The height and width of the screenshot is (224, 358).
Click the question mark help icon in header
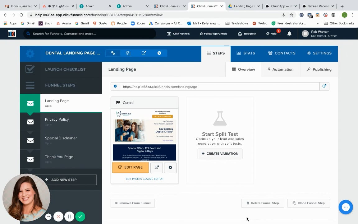coord(159,53)
